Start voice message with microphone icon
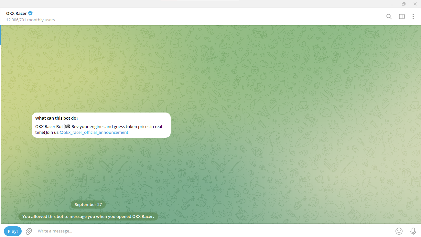This screenshot has height=237, width=421. point(413,231)
